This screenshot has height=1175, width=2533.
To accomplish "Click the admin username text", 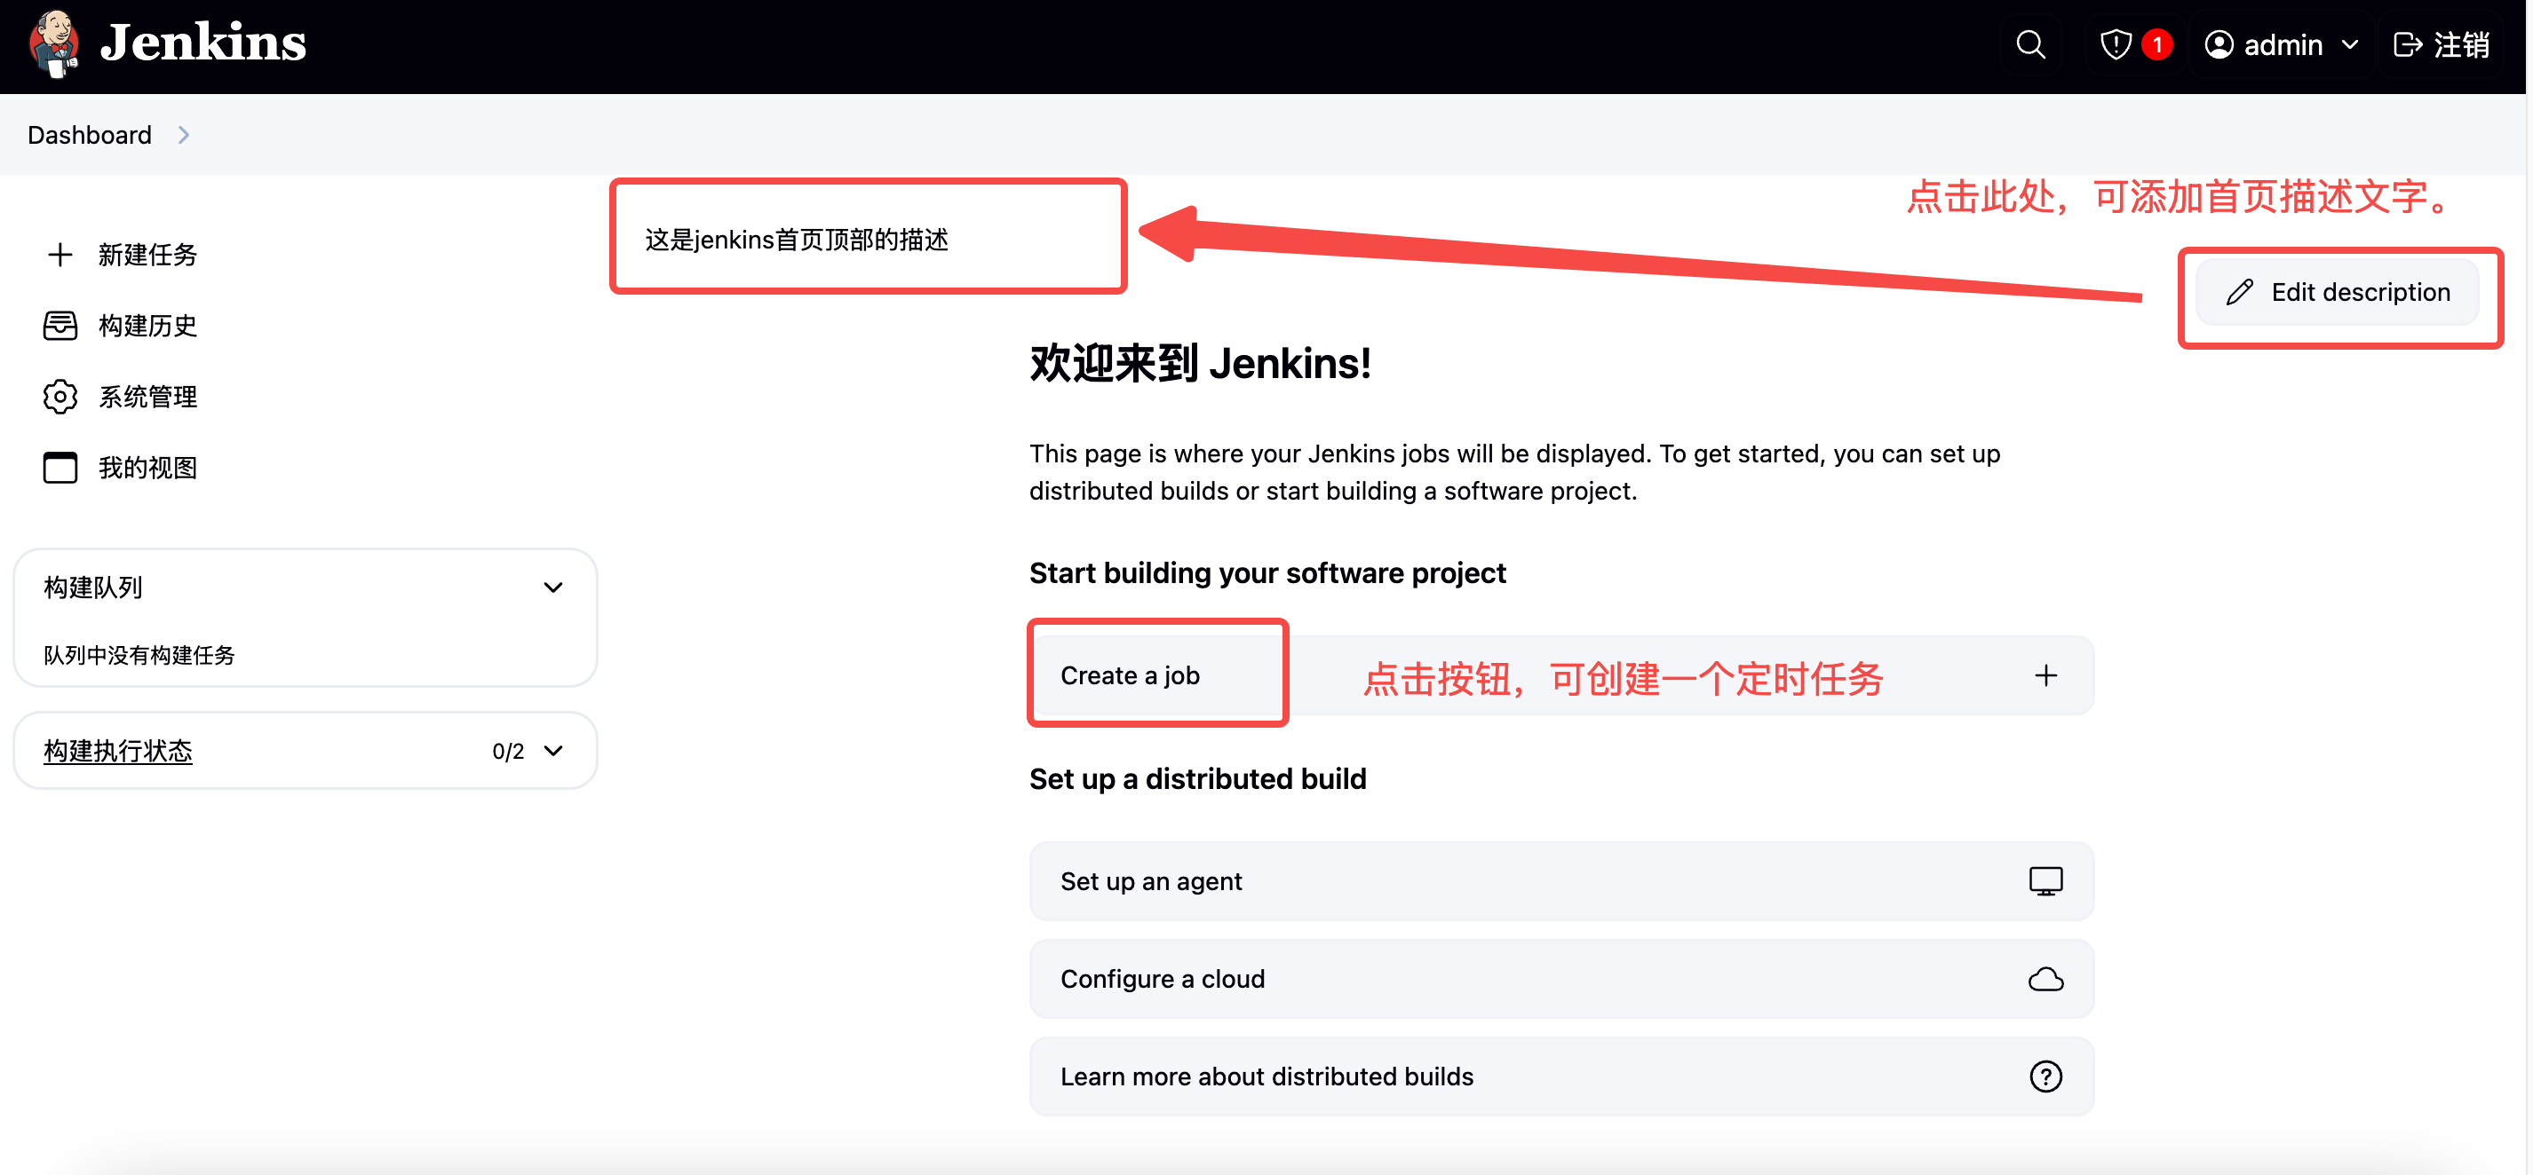I will (x=2283, y=44).
